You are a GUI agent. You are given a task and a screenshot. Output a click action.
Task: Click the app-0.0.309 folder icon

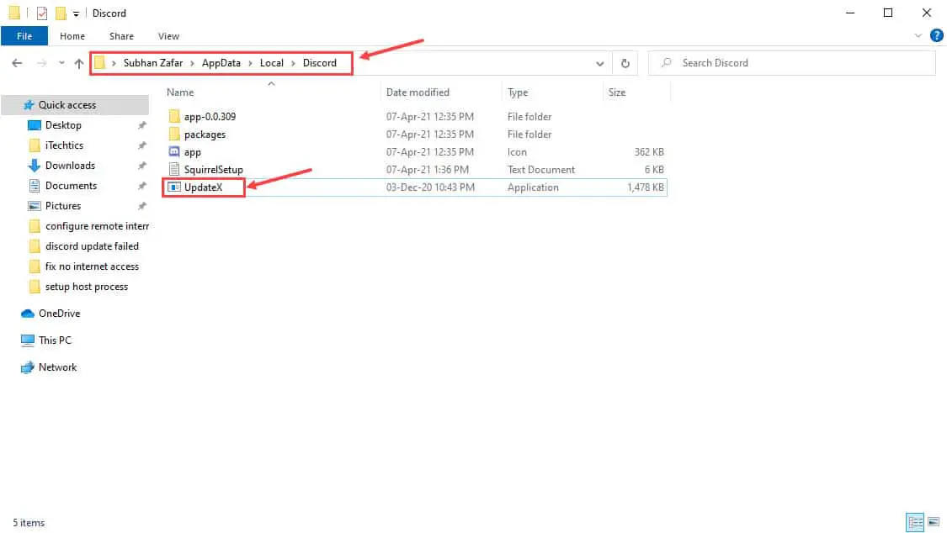[174, 116]
